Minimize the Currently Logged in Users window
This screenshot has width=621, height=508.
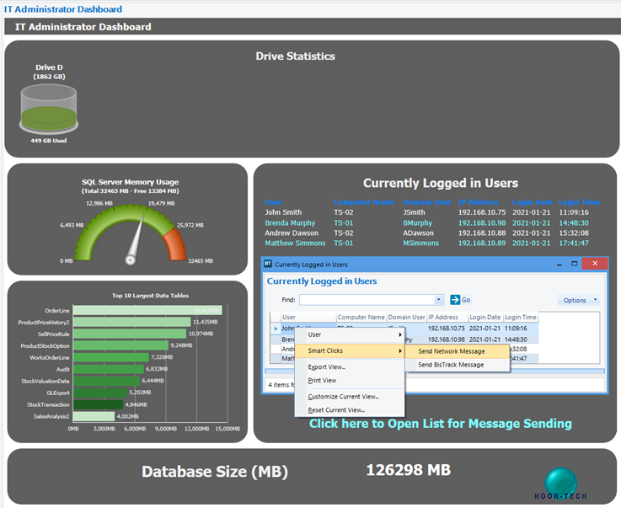559,264
